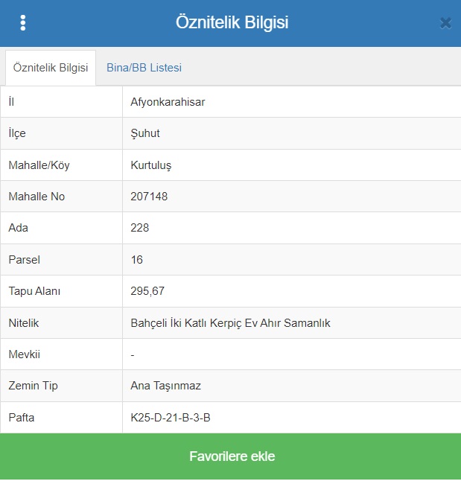Click the Afyonkarahisar province value
The image size is (461, 484).
point(168,102)
